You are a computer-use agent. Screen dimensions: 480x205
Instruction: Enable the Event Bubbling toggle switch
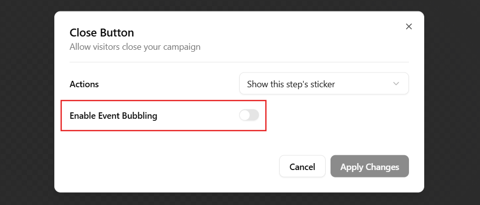click(x=249, y=115)
